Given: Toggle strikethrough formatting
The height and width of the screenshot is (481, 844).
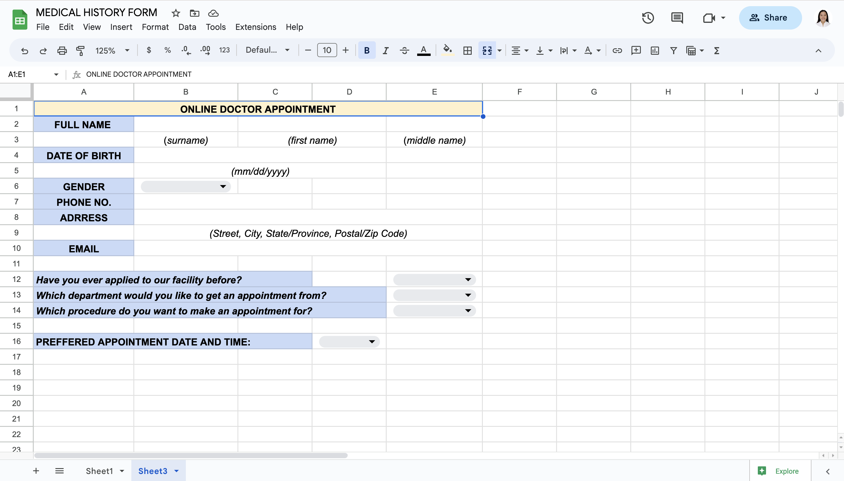Looking at the screenshot, I should tap(404, 51).
